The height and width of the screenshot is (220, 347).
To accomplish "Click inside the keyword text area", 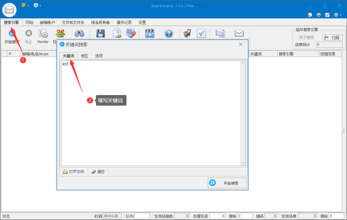I will (151, 113).
